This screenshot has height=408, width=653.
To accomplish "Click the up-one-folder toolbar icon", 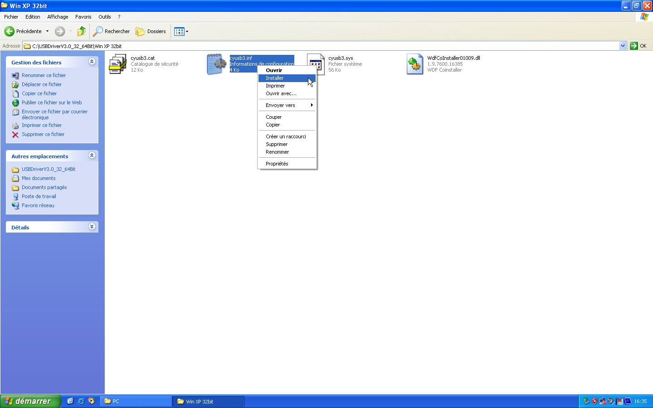I will coord(82,31).
